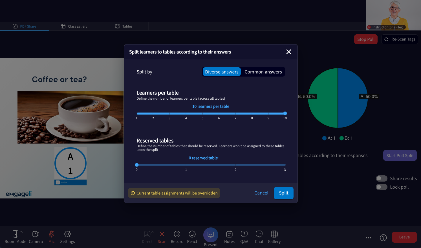Image resolution: width=421 pixels, height=248 pixels.
Task: Click the Split button
Action: click(x=283, y=193)
